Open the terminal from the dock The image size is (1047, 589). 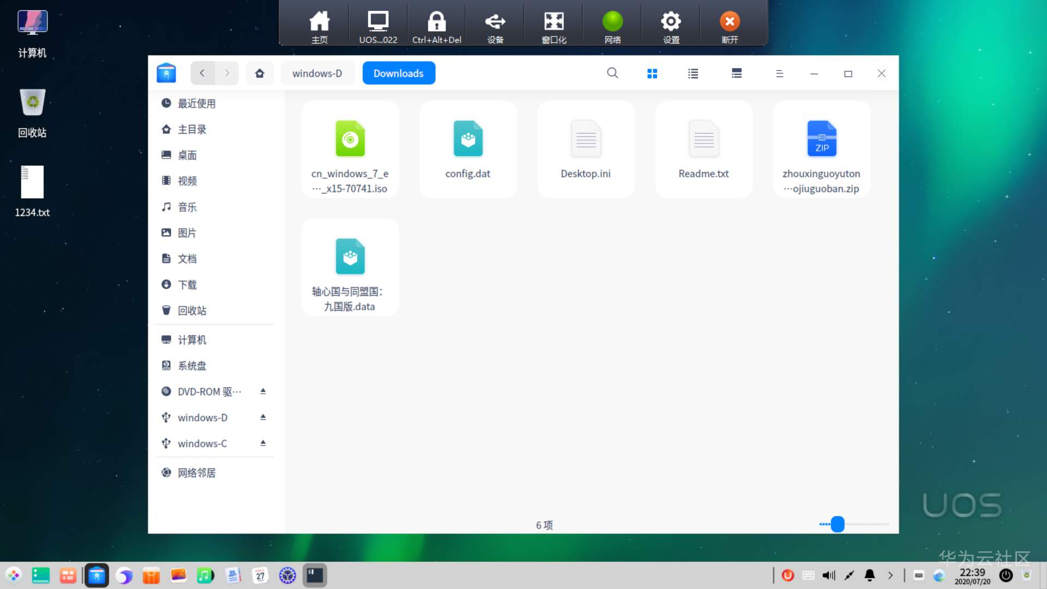pos(315,575)
